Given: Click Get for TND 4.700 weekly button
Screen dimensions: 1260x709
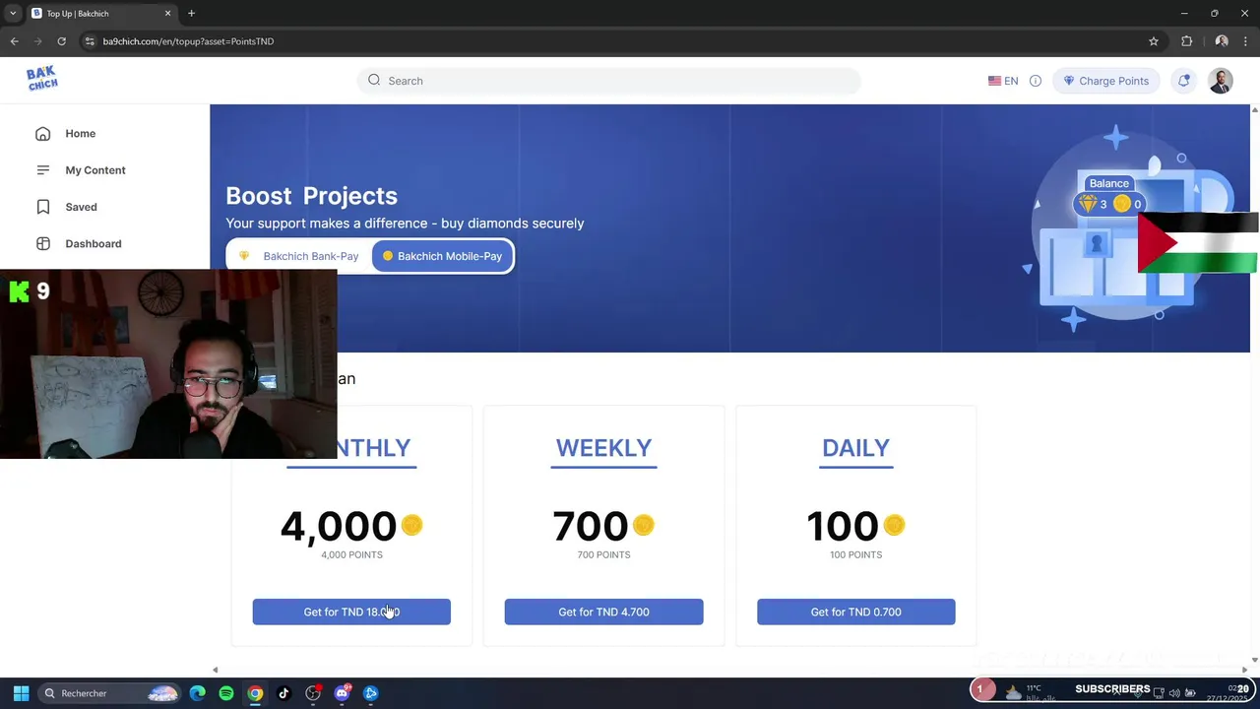Looking at the screenshot, I should (603, 612).
